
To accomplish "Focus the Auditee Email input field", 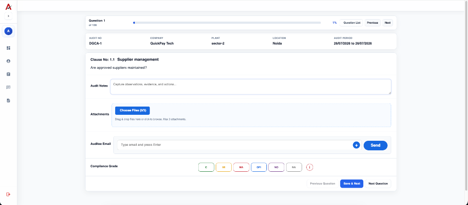I will click(x=234, y=145).
